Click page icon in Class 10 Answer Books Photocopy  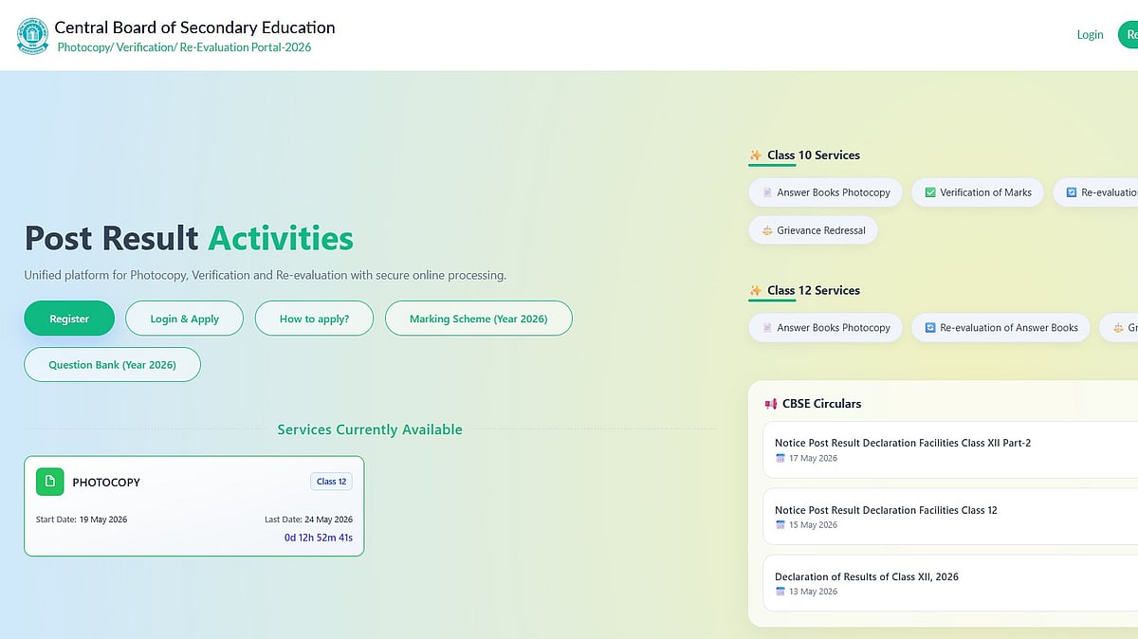(768, 192)
